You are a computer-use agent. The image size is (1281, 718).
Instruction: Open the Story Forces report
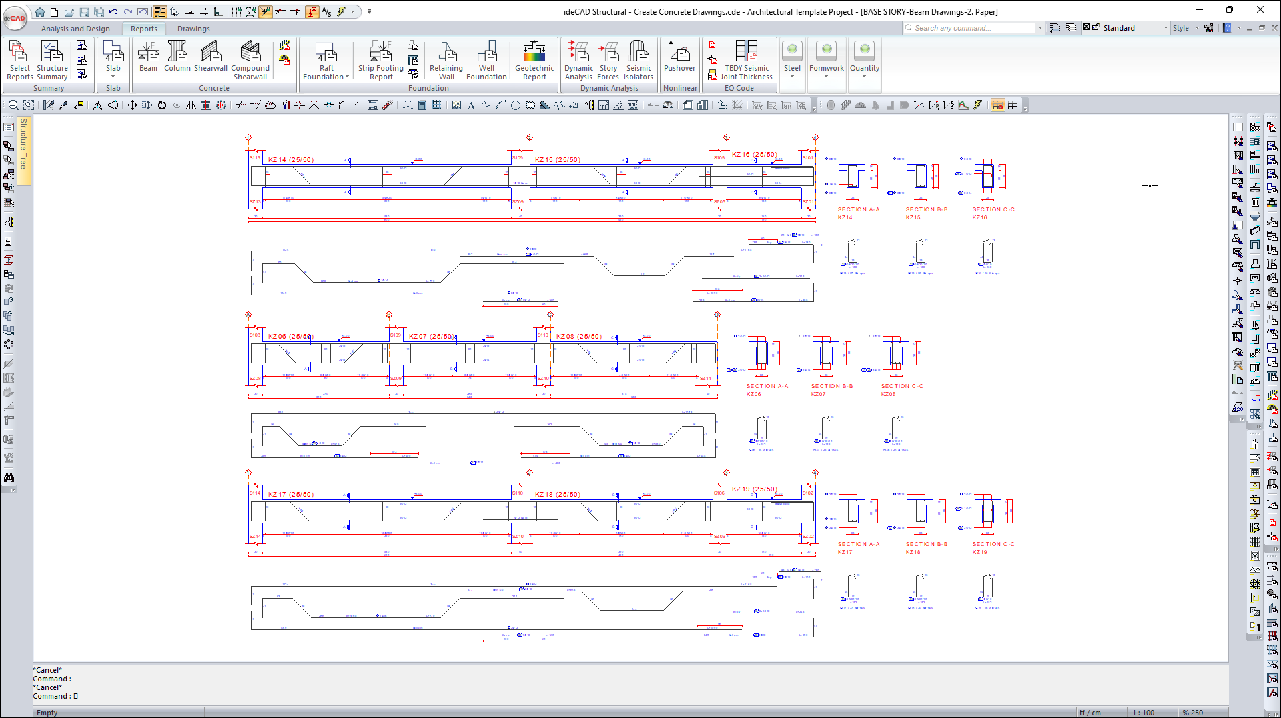coord(608,60)
